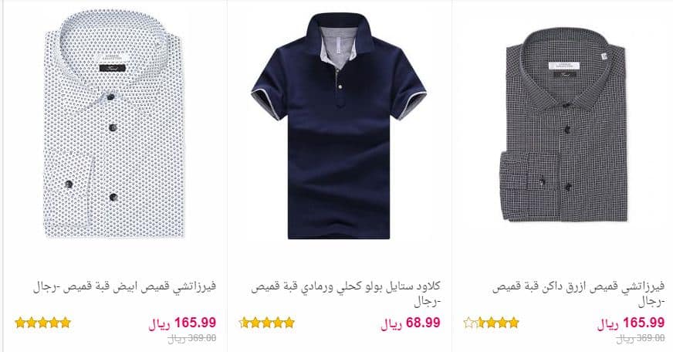This screenshot has width=673, height=352.
Task: Click the last star of navy polo rating
Action: point(289,323)
